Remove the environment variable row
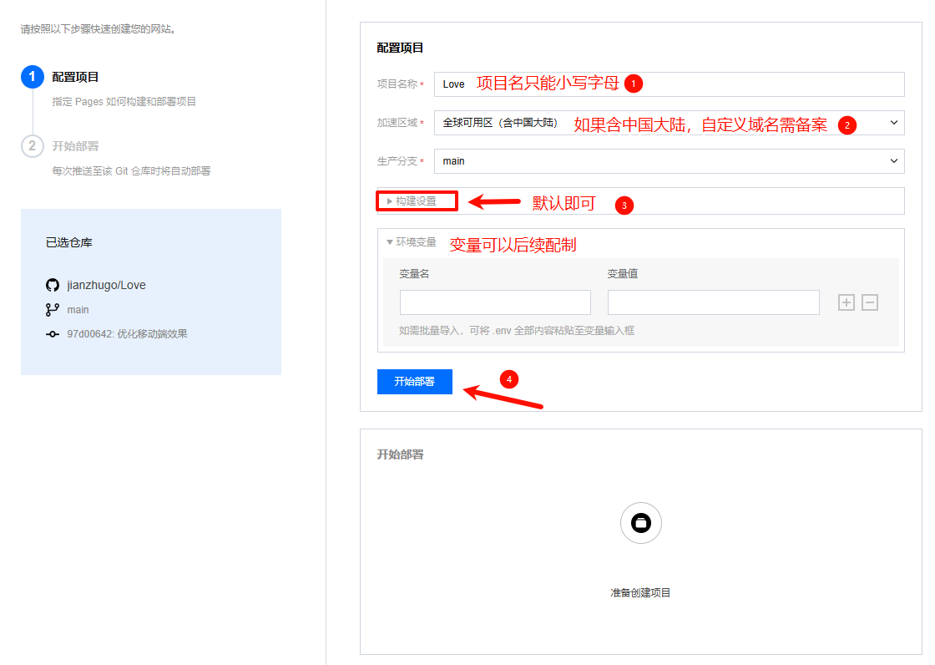Image resolution: width=935 pixels, height=665 pixels. (870, 302)
